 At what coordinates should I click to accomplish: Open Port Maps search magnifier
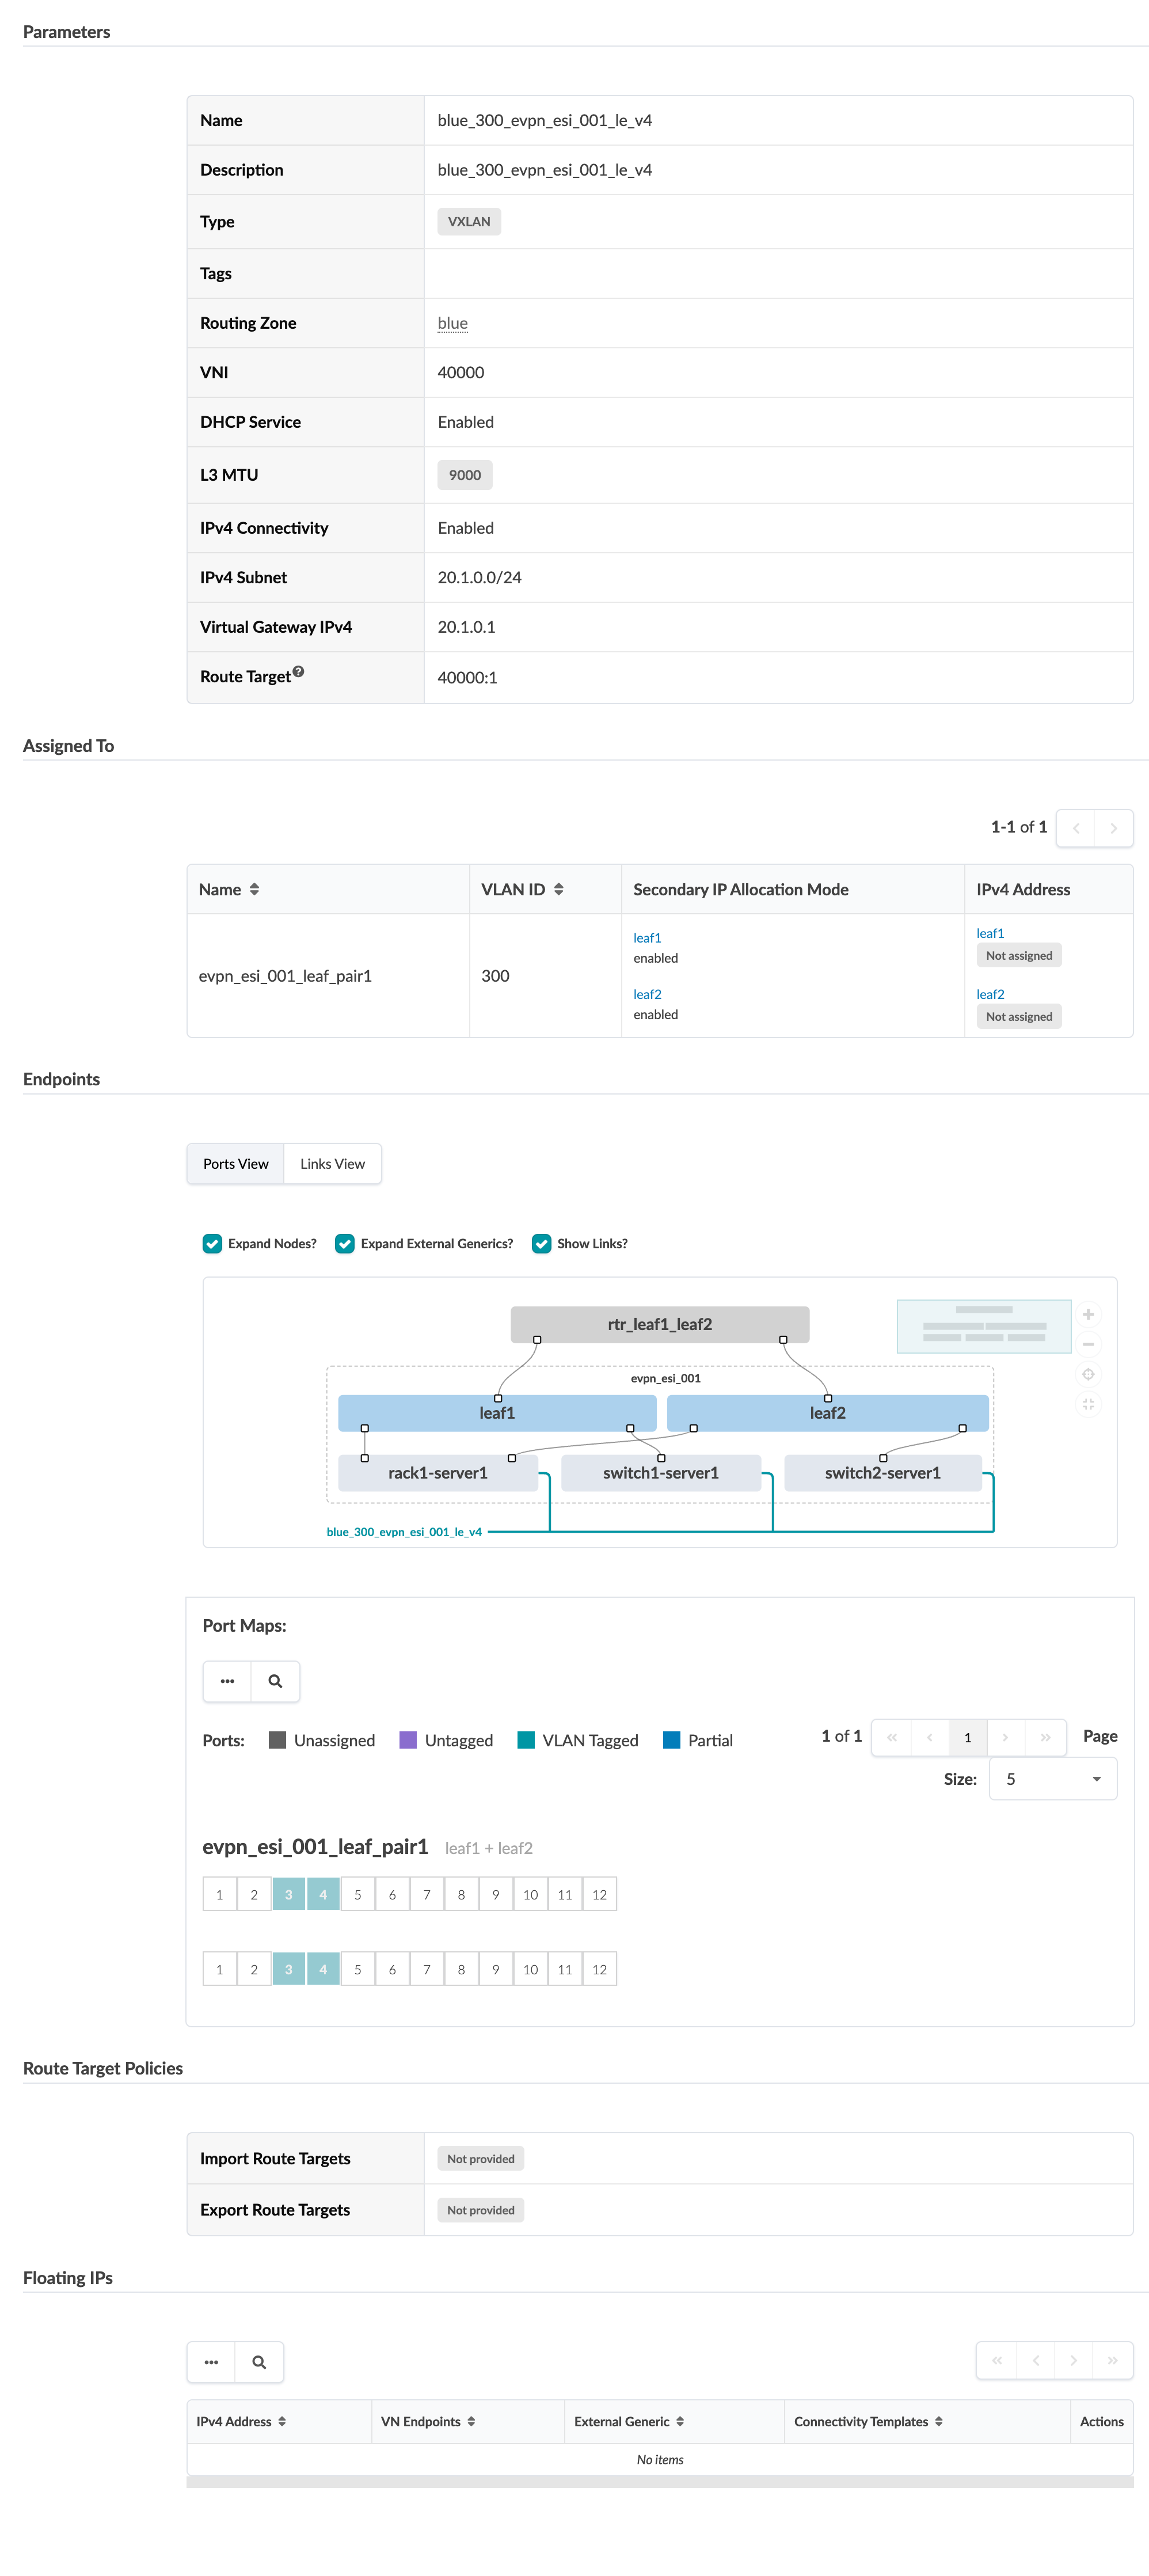point(275,1681)
